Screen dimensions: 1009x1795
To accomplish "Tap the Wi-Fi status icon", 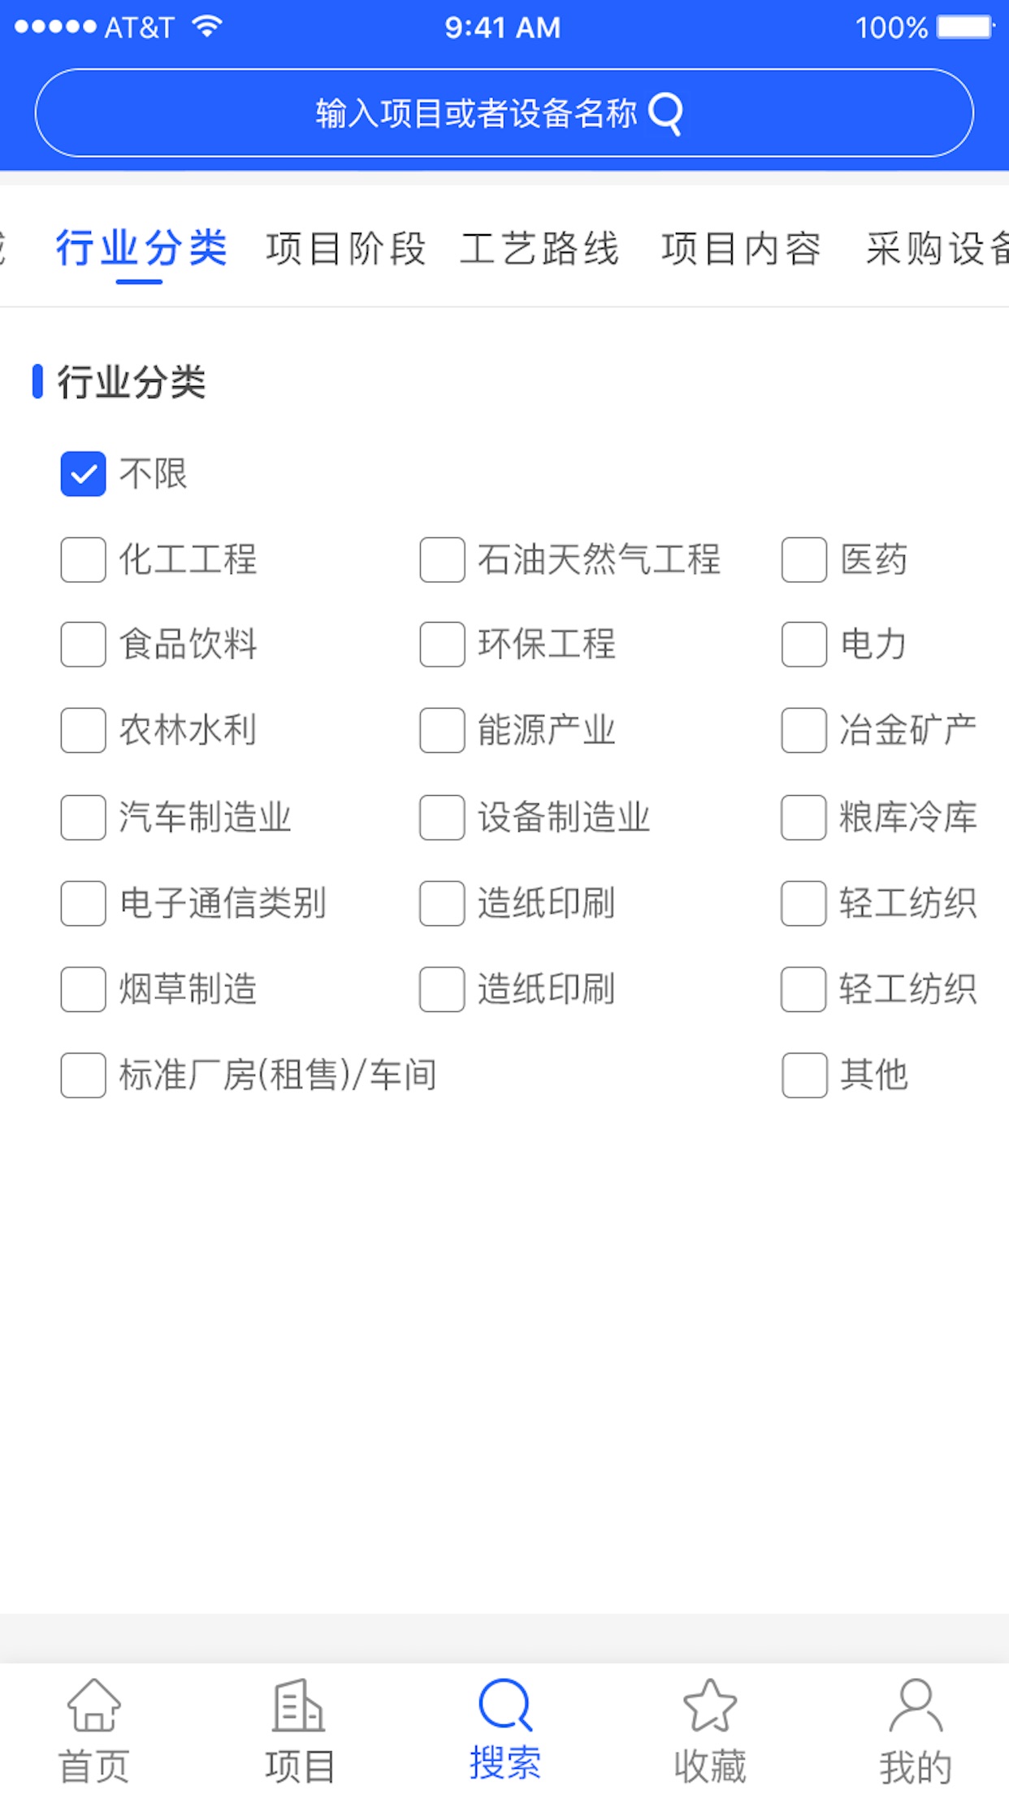I will pos(208,27).
